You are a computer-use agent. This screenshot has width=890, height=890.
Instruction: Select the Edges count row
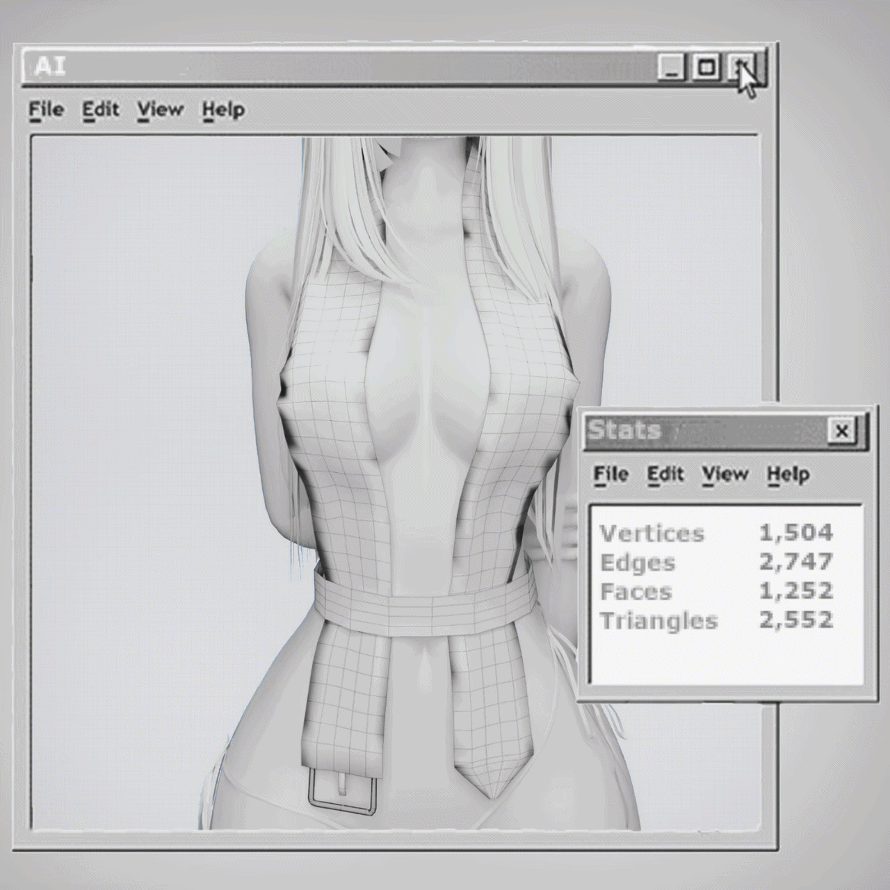click(716, 562)
